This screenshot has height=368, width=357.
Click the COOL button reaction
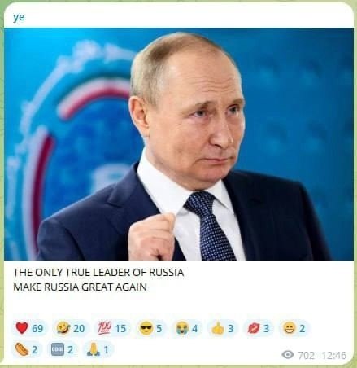pyautogui.click(x=63, y=349)
